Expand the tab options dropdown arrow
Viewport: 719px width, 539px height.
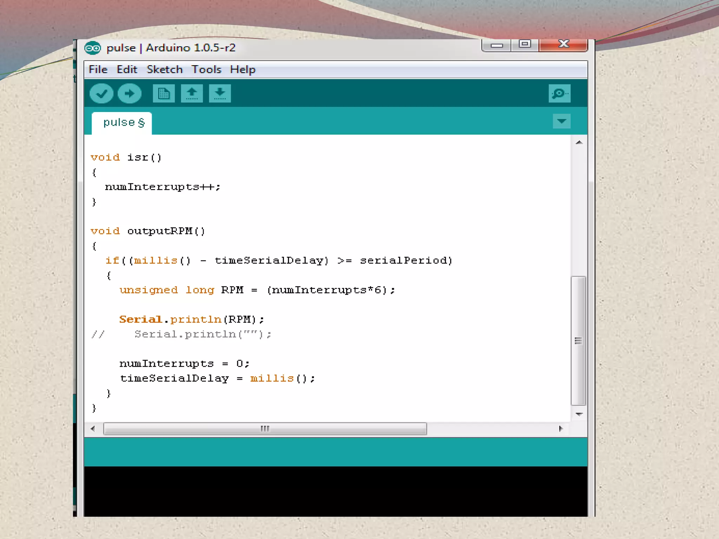(x=561, y=121)
